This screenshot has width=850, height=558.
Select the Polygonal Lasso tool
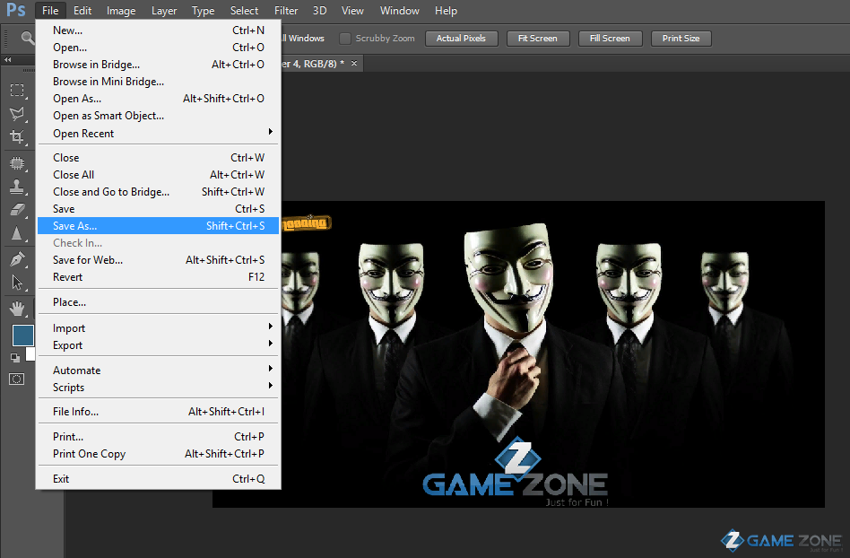tap(17, 114)
